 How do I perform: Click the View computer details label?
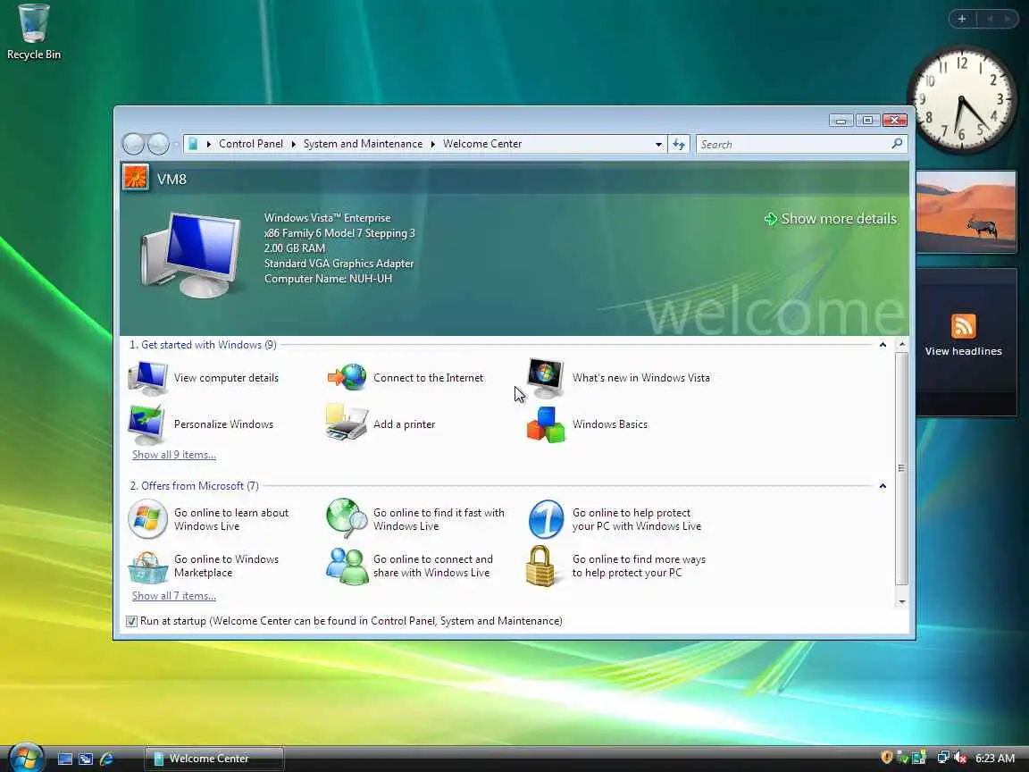point(226,378)
